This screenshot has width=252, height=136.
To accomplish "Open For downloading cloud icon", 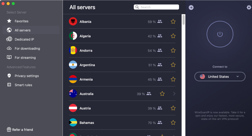I will 9,48.
